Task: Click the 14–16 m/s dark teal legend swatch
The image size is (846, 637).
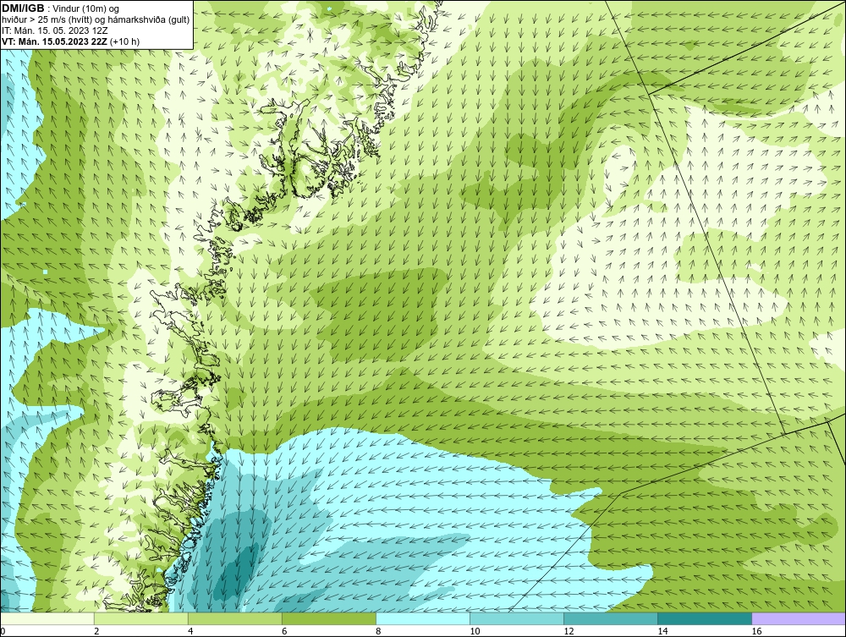Action: pos(704,618)
